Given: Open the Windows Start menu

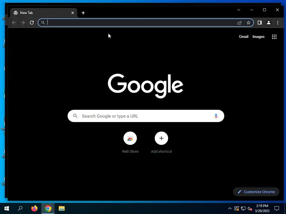Looking at the screenshot, I should (7, 208).
